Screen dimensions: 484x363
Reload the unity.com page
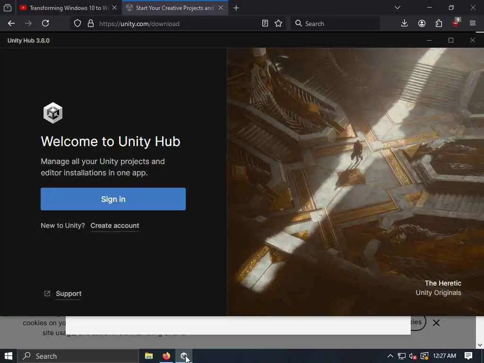[45, 24]
